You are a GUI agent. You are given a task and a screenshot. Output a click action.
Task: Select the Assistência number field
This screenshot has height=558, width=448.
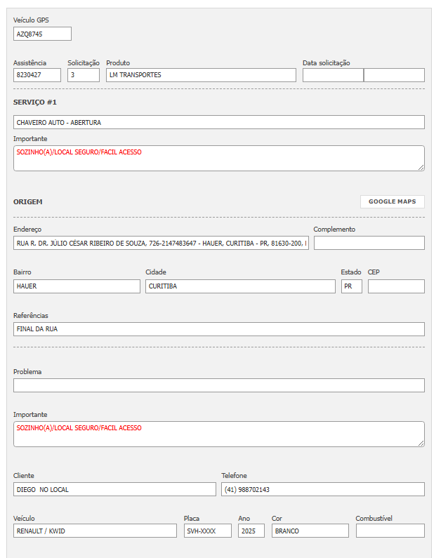[37, 75]
